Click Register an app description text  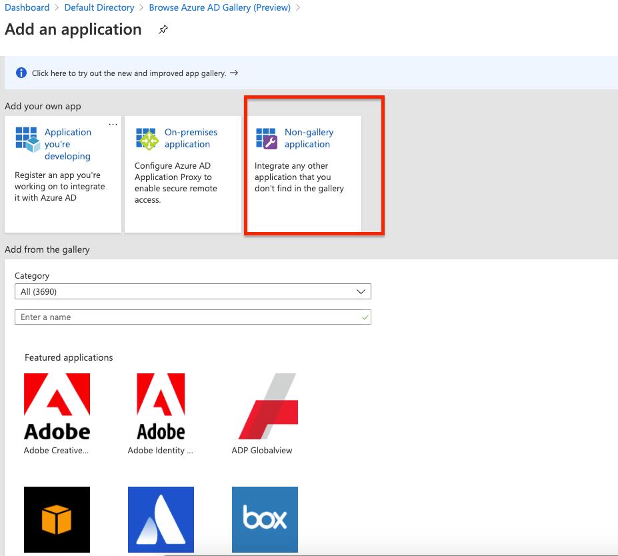pyautogui.click(x=60, y=187)
